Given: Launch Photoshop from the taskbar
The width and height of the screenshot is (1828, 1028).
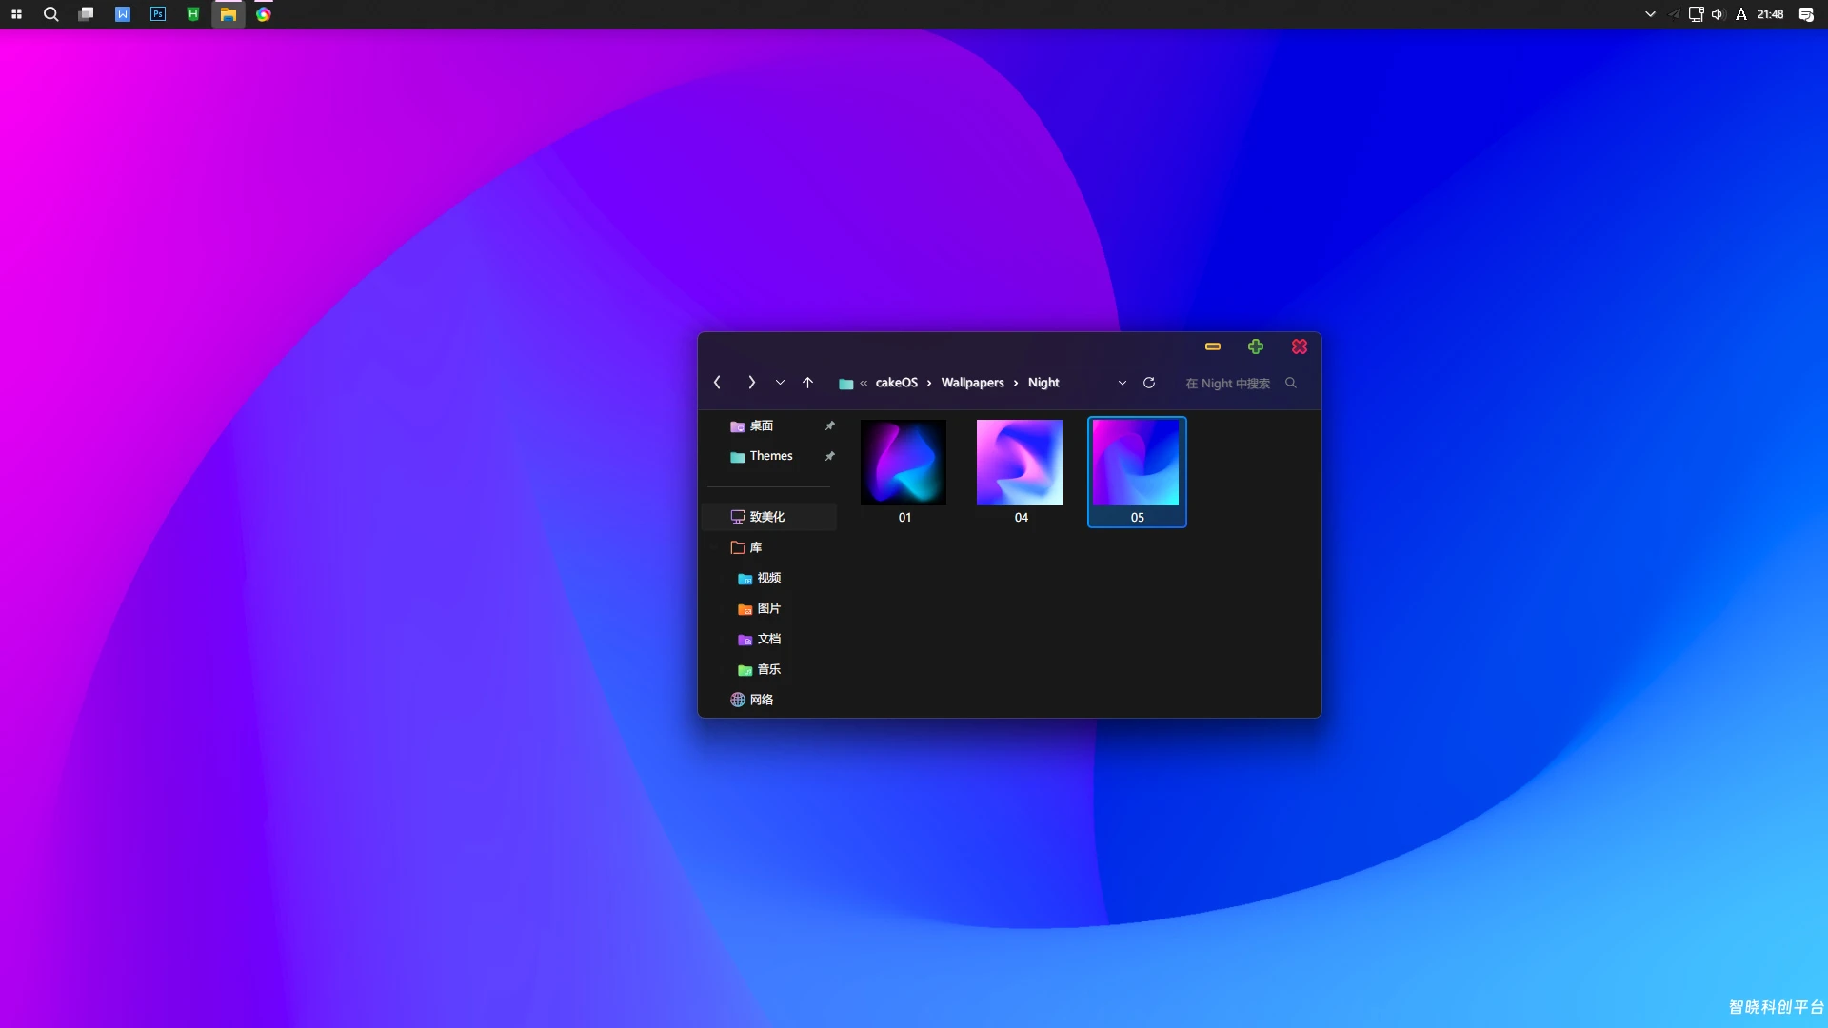Looking at the screenshot, I should [158, 14].
